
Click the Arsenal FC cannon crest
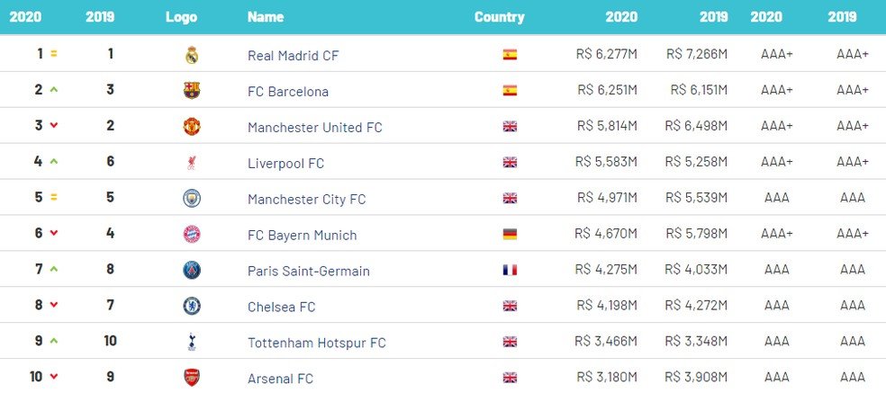[192, 377]
